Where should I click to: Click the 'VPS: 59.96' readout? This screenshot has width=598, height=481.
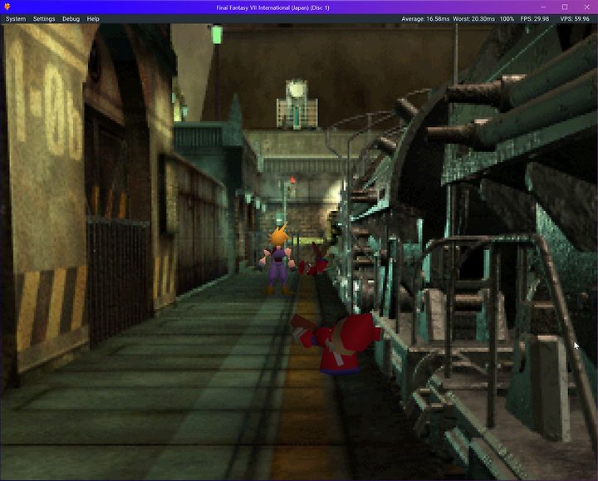[575, 18]
